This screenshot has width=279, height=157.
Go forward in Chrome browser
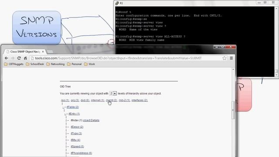[13, 58]
